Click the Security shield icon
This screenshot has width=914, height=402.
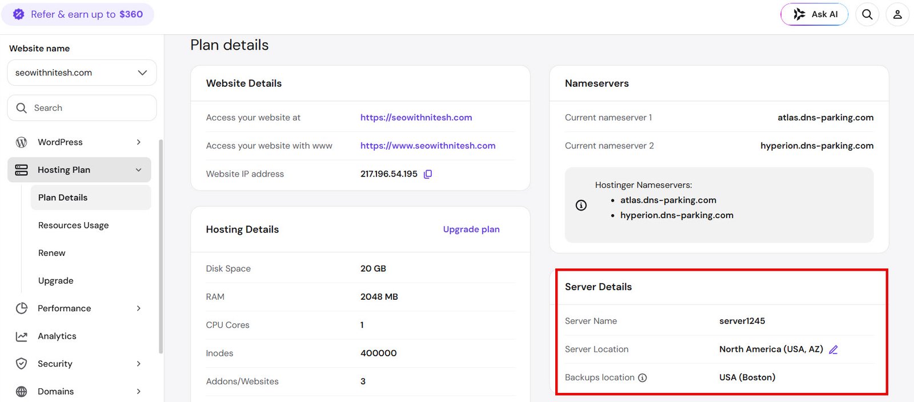click(x=22, y=364)
